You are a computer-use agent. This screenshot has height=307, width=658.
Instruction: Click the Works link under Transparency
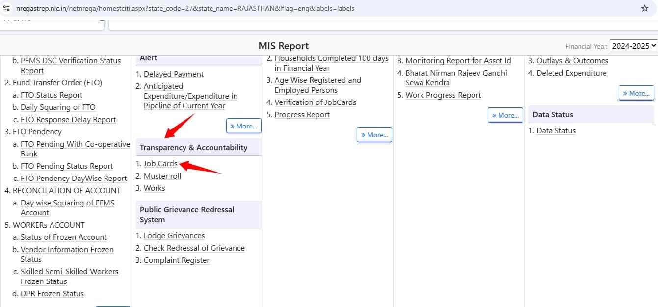tap(154, 188)
